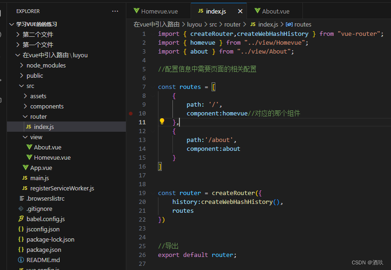391x270 pixels.
Task: Open babel.config.js file
Action: click(x=66, y=219)
